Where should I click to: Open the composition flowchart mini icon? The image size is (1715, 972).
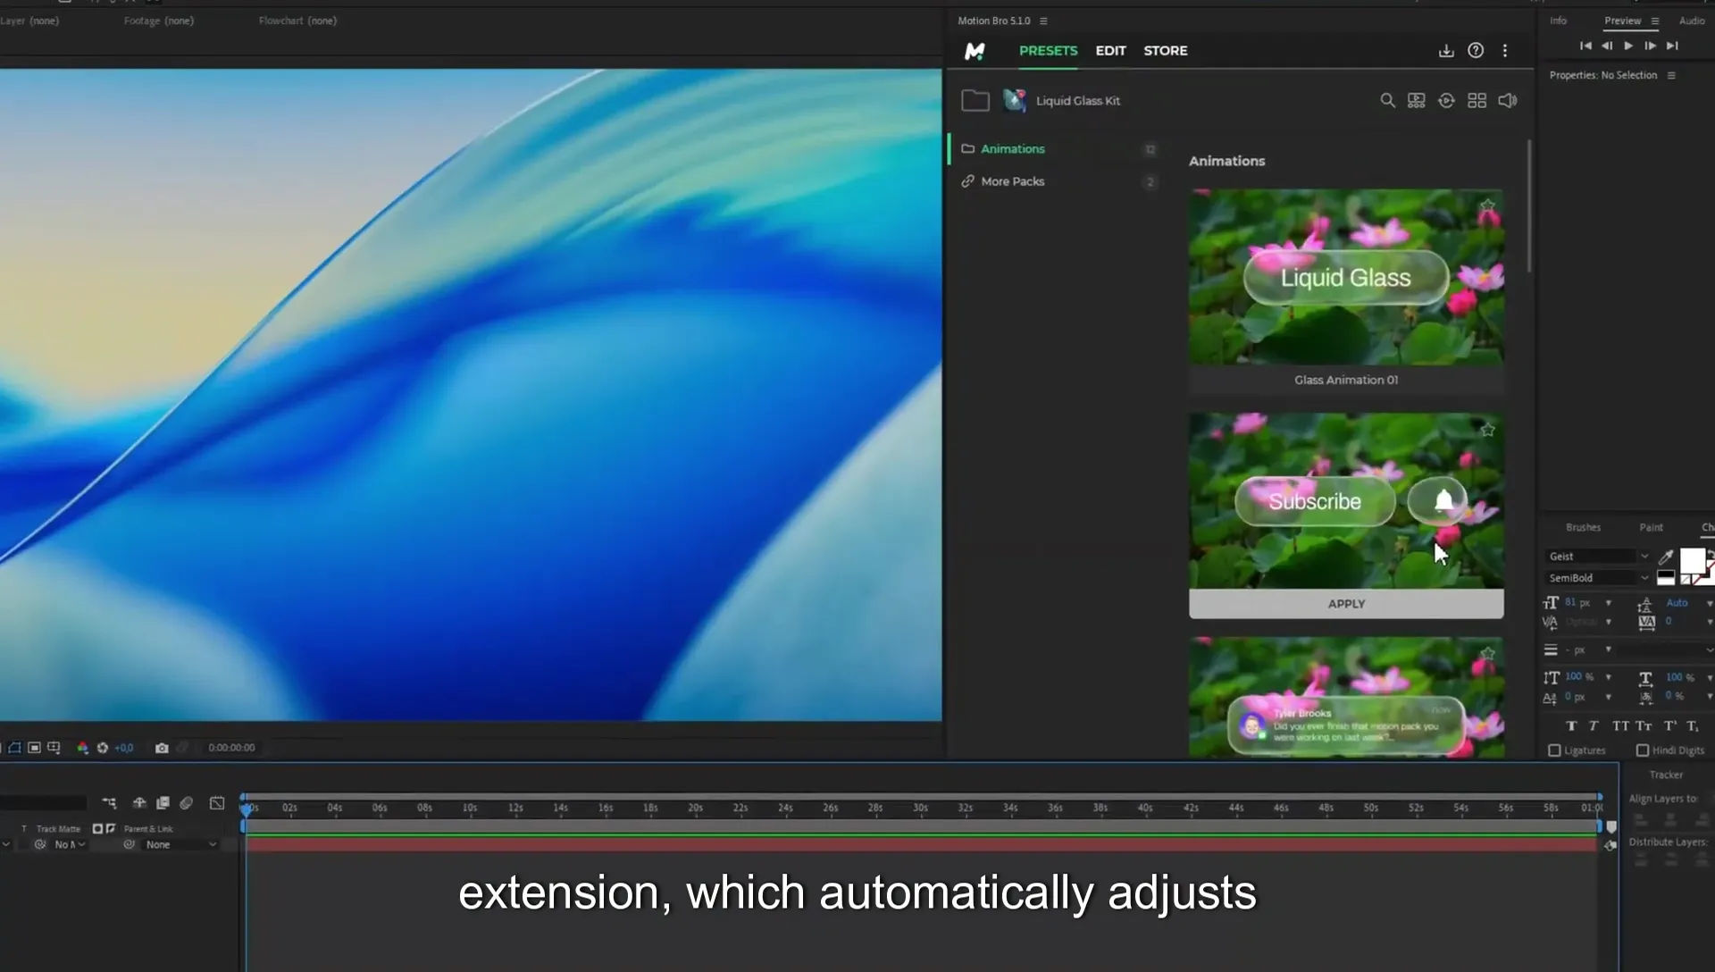109,803
